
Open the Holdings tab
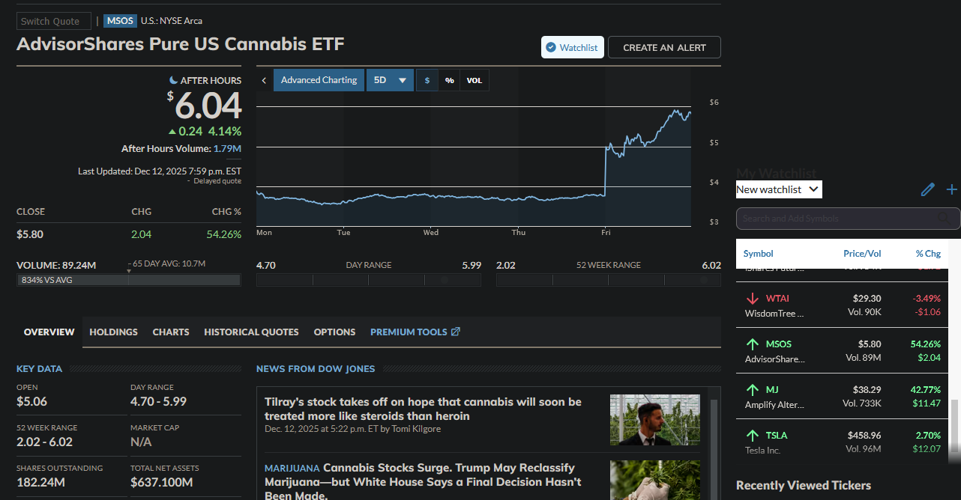113,332
